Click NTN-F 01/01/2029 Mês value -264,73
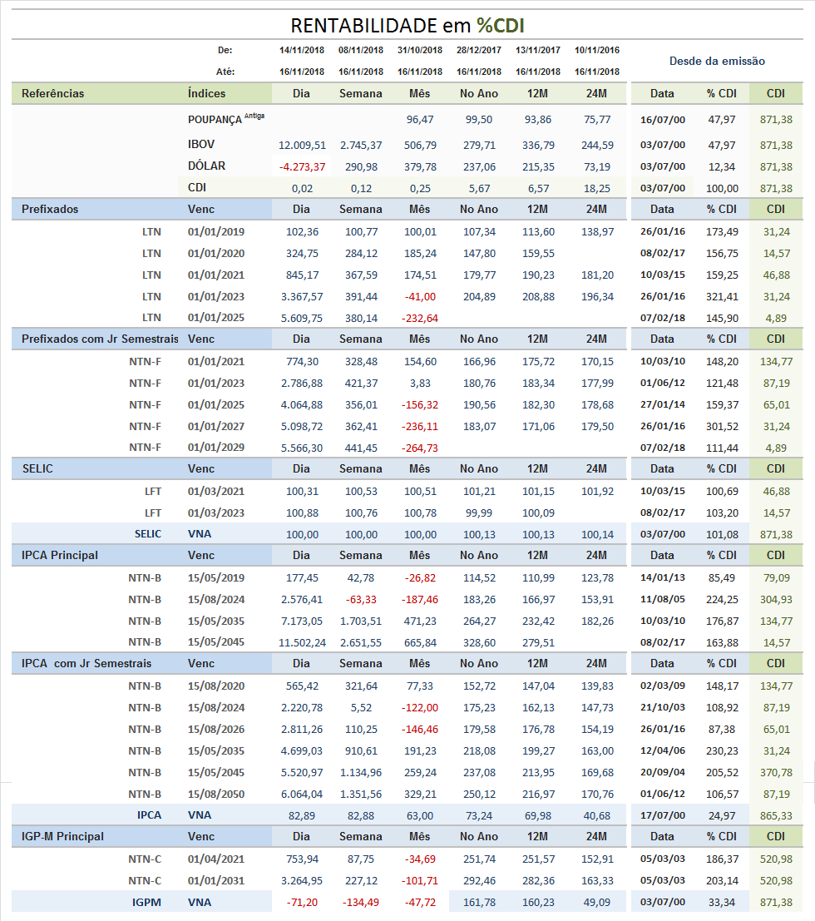Image resolution: width=815 pixels, height=921 pixels. [420, 448]
